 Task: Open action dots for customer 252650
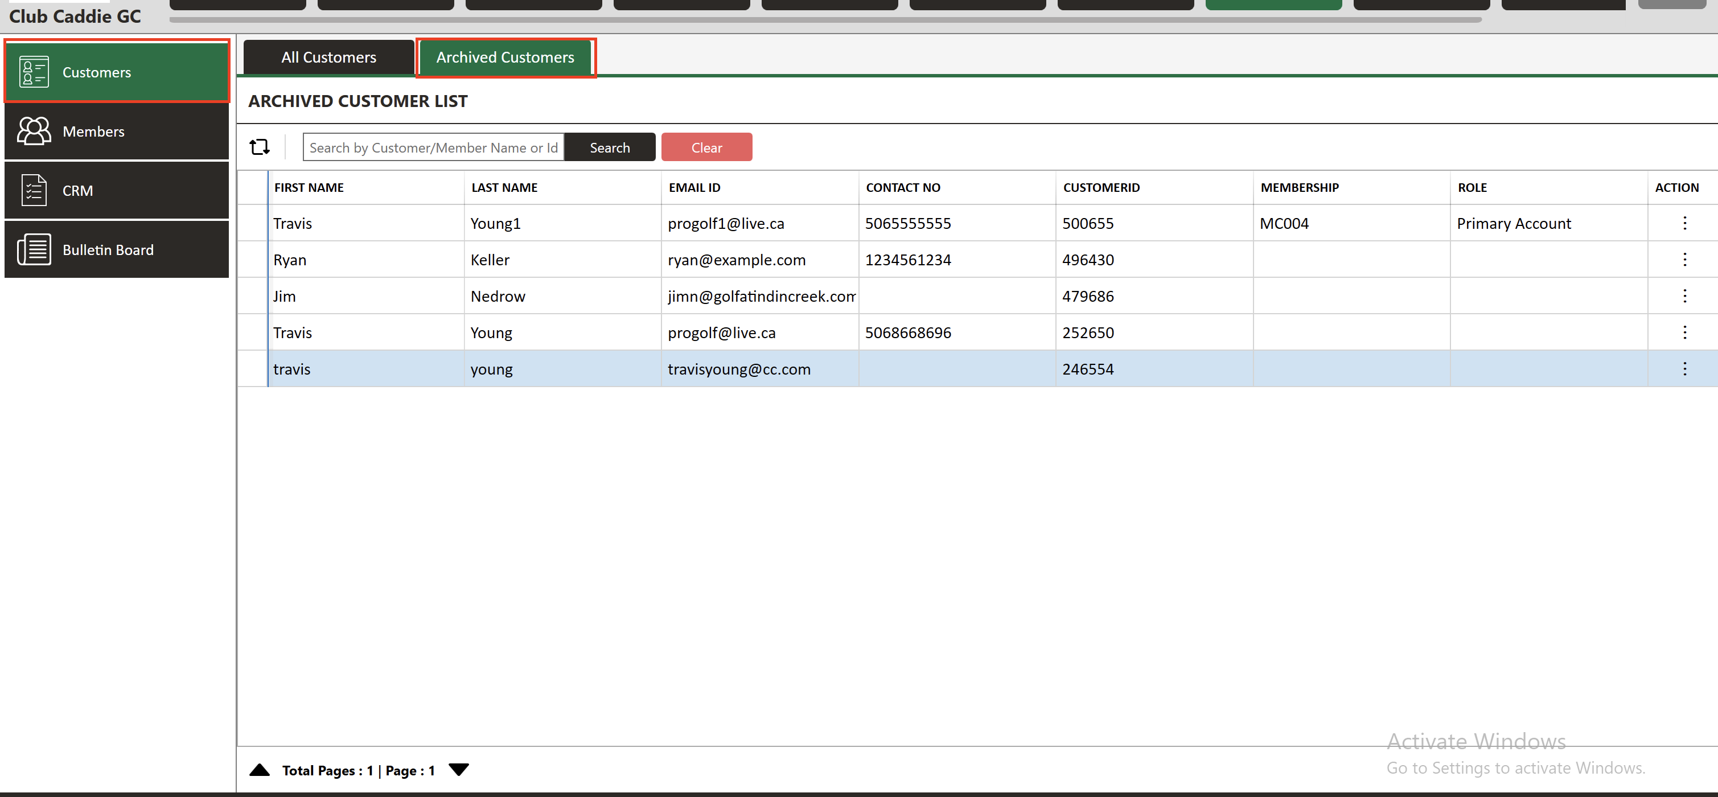pyautogui.click(x=1684, y=332)
